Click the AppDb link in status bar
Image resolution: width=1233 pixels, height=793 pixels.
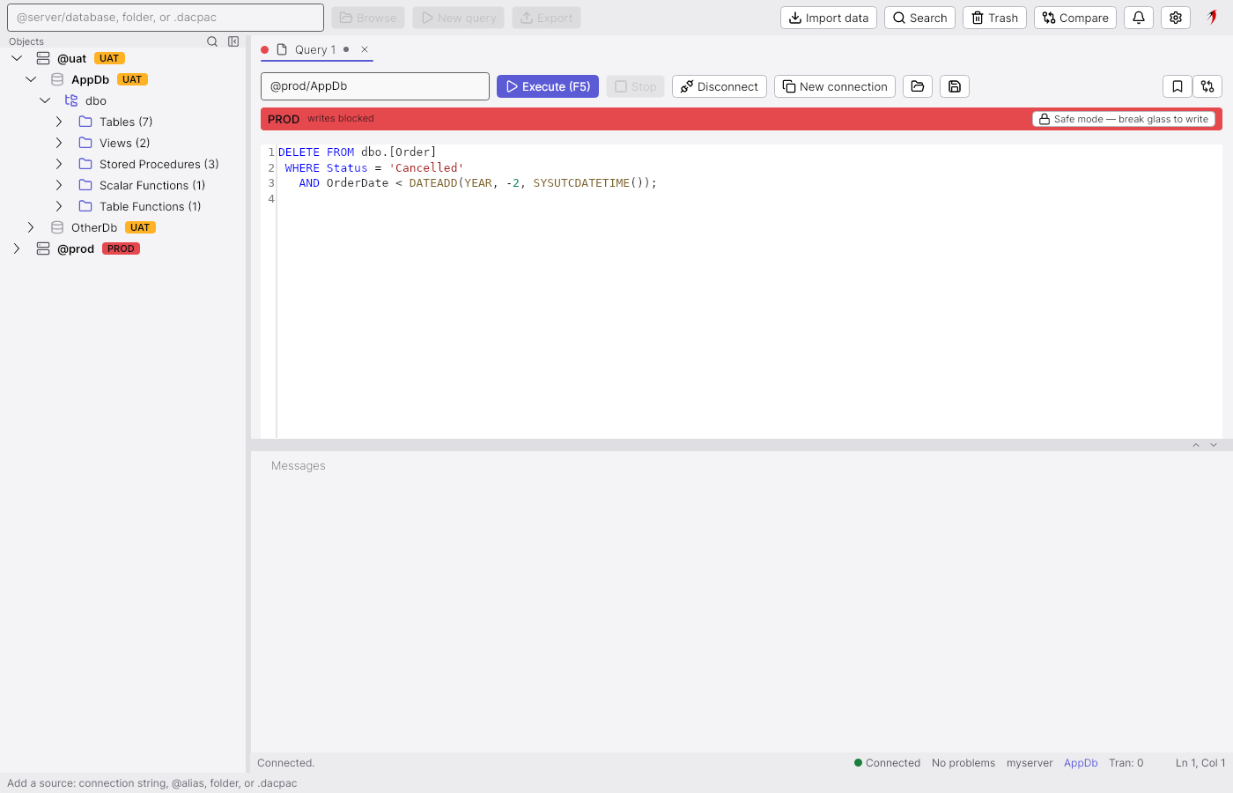(1081, 763)
